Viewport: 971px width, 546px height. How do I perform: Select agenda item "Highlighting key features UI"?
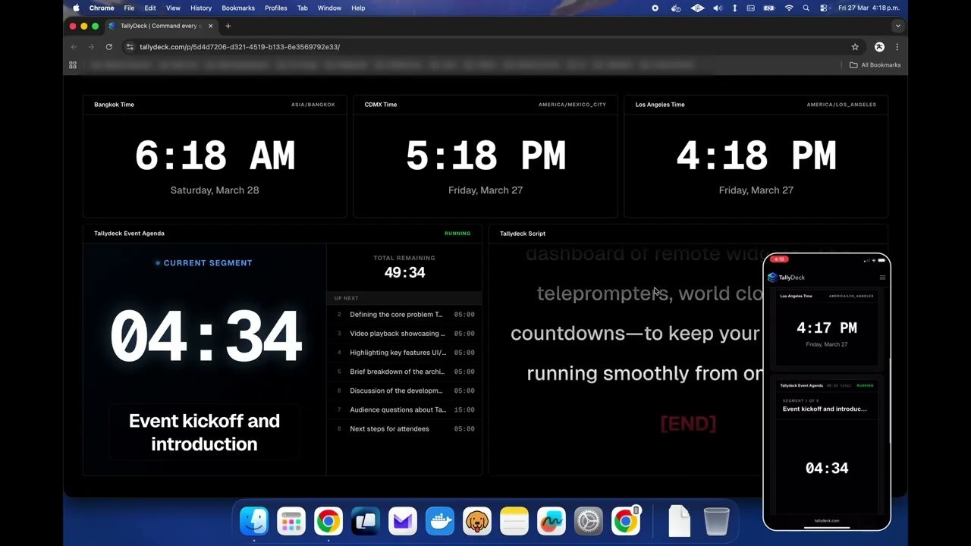click(404, 353)
